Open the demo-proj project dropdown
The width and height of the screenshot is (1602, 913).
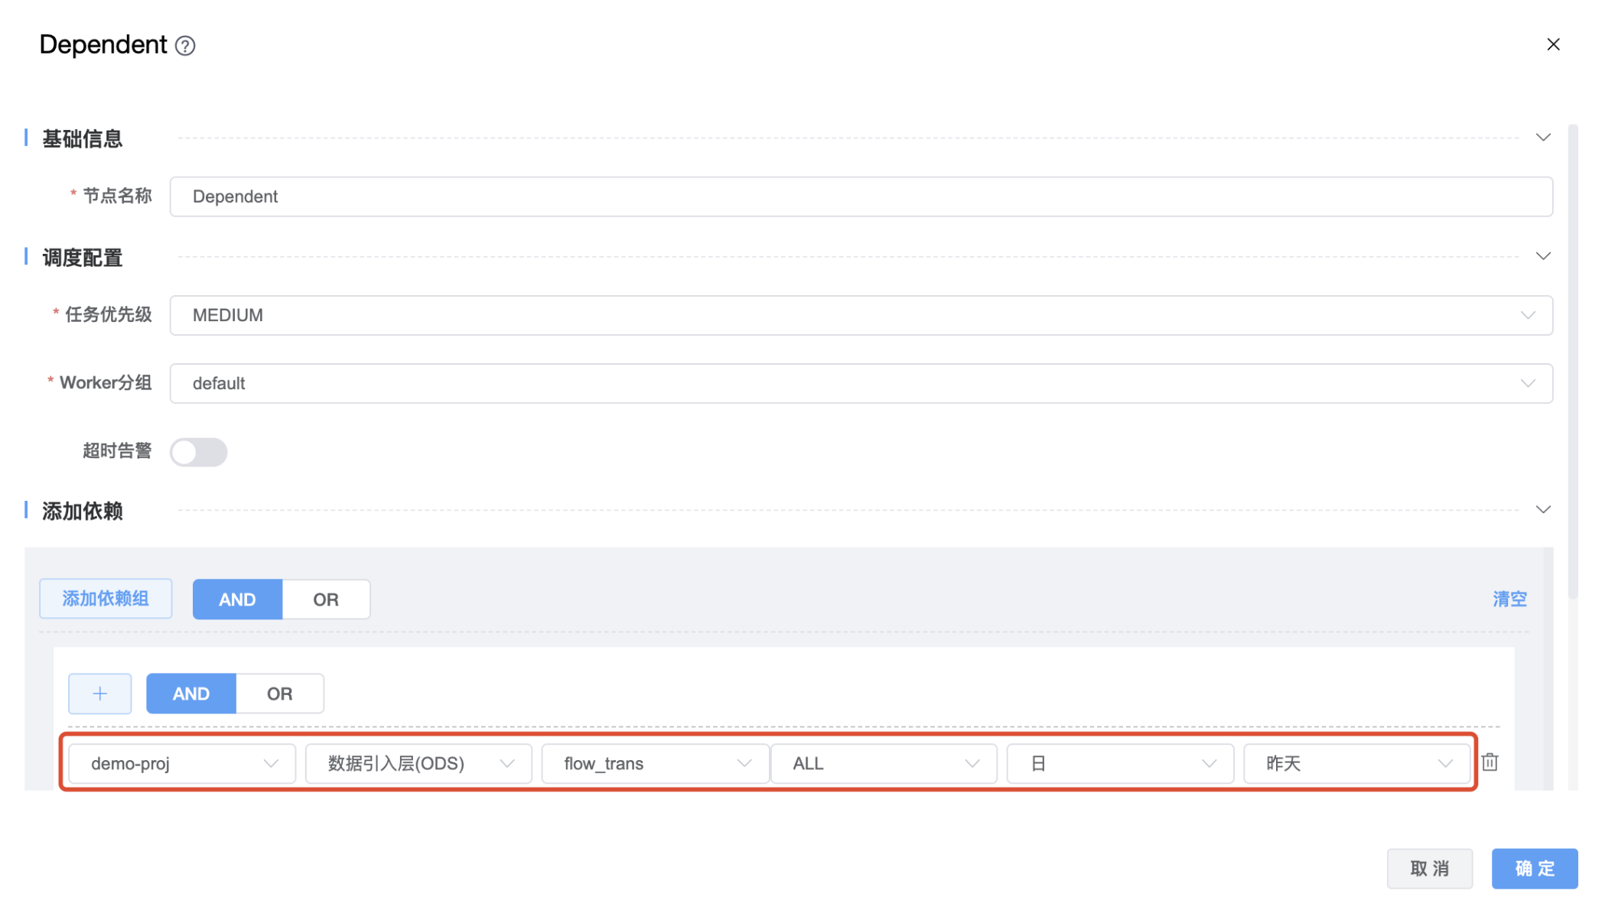(x=182, y=763)
